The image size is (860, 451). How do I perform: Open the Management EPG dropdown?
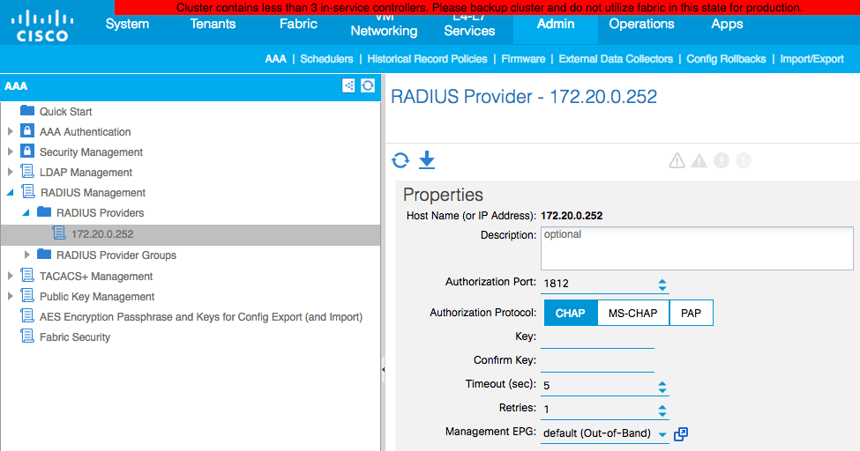662,434
